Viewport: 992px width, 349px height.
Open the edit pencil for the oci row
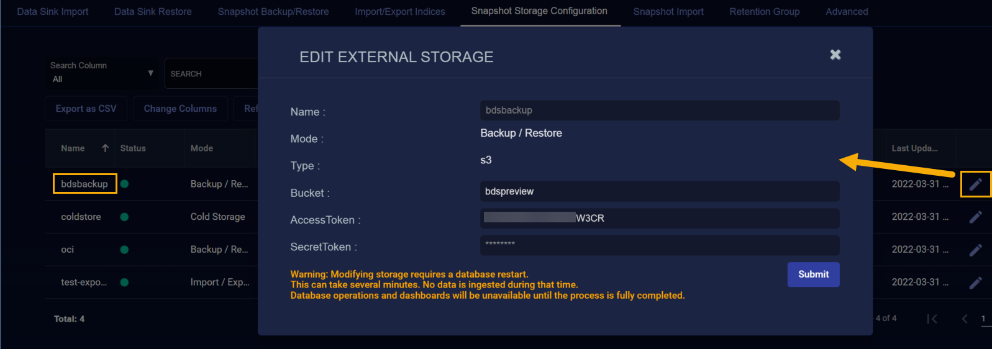pos(976,250)
